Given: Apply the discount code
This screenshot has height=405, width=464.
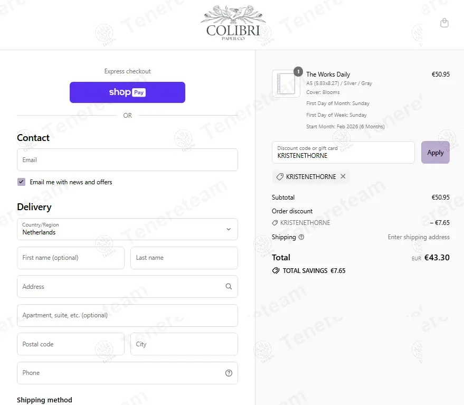Looking at the screenshot, I should pyautogui.click(x=435, y=153).
